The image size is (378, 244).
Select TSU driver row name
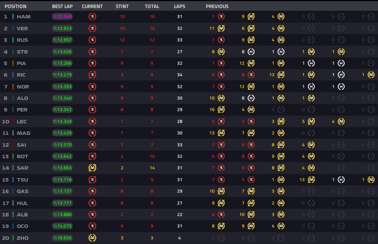pyautogui.click(x=22, y=180)
